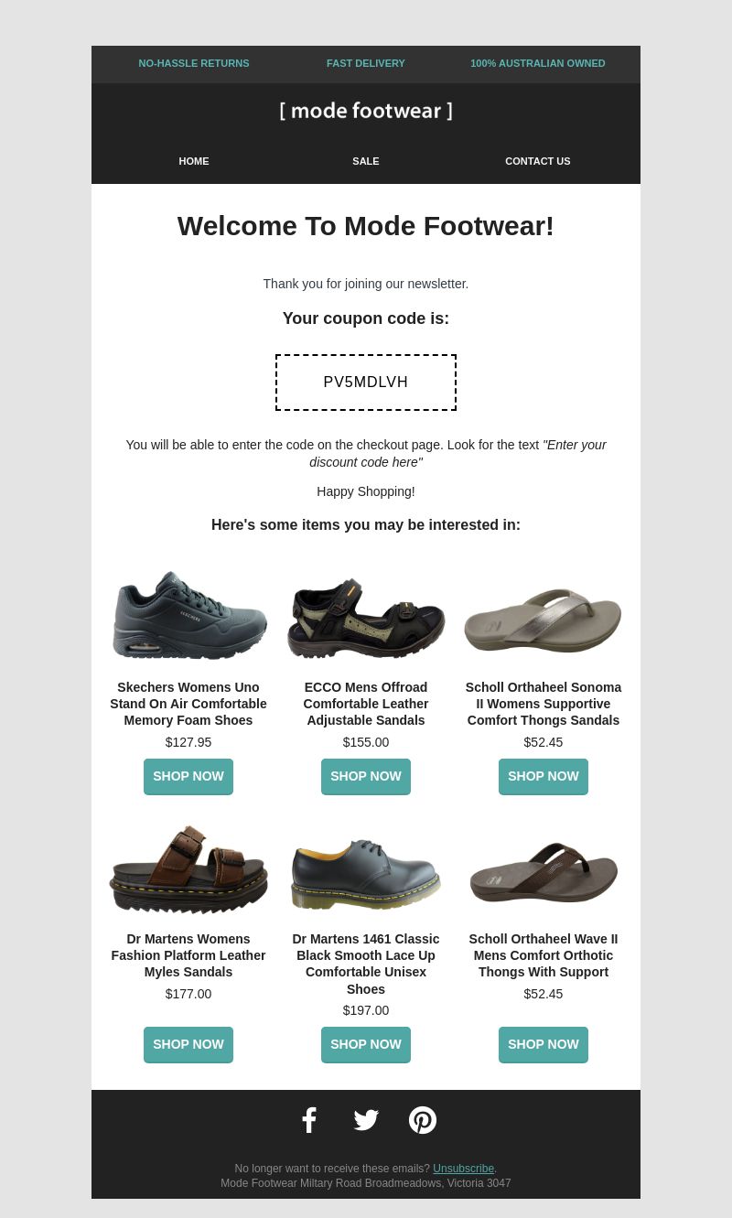Image resolution: width=732 pixels, height=1218 pixels.
Task: Open the Pinterest icon in footer
Action: tap(423, 1120)
